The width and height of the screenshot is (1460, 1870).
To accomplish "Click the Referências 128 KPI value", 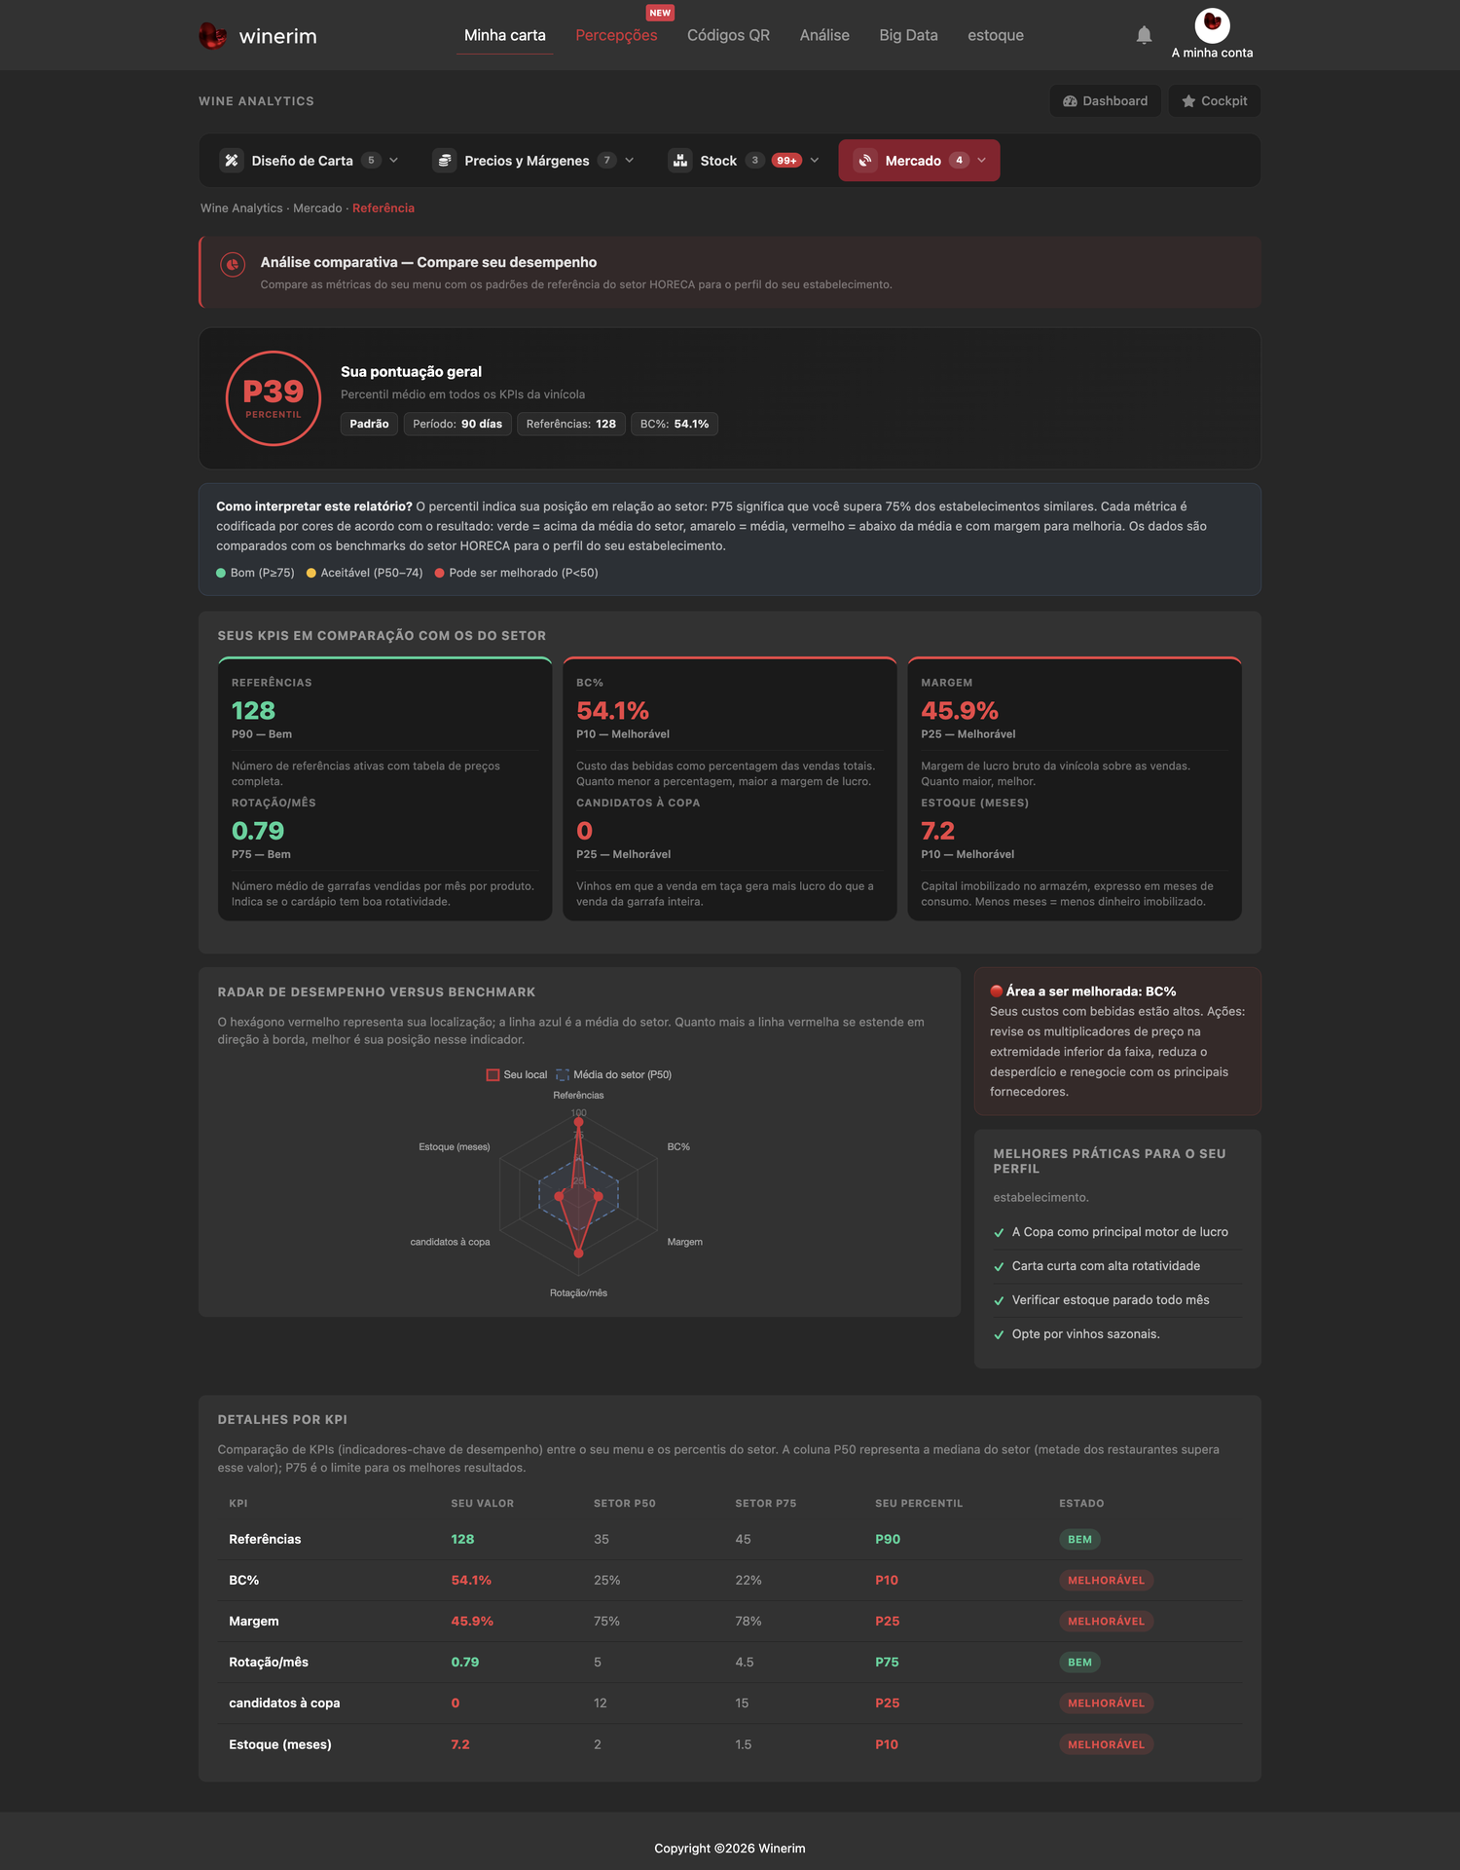I will click(x=253, y=711).
